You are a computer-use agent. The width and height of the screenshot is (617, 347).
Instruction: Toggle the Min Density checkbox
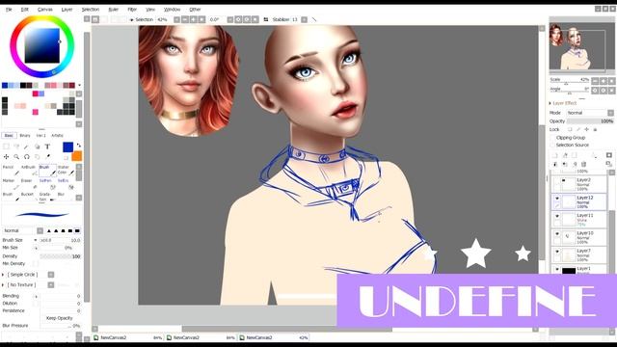pos(36,263)
